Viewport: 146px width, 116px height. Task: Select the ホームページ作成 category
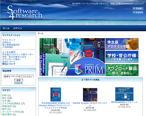[11, 112]
